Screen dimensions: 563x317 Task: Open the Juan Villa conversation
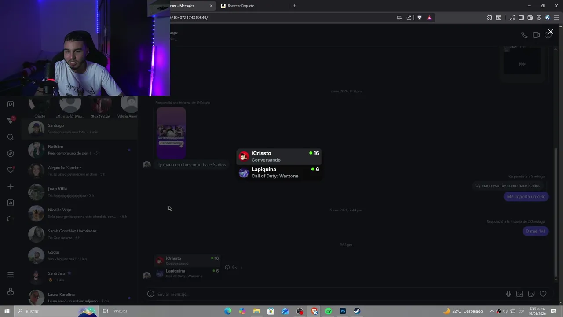80,192
